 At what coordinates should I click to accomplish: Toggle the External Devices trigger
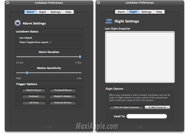tap(63, 102)
